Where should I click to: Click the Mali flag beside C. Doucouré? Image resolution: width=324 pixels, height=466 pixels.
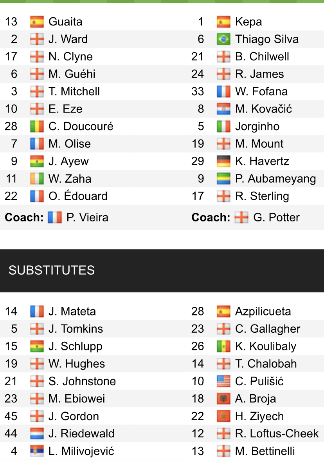pos(37,126)
